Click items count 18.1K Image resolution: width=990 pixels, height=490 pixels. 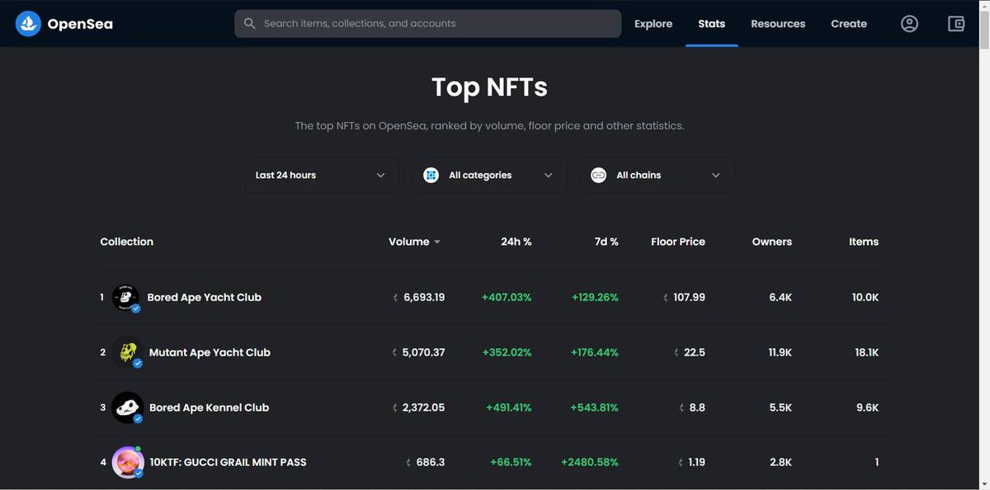[x=867, y=352]
